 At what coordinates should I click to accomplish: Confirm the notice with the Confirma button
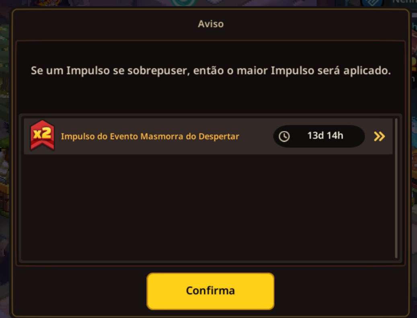pos(210,291)
